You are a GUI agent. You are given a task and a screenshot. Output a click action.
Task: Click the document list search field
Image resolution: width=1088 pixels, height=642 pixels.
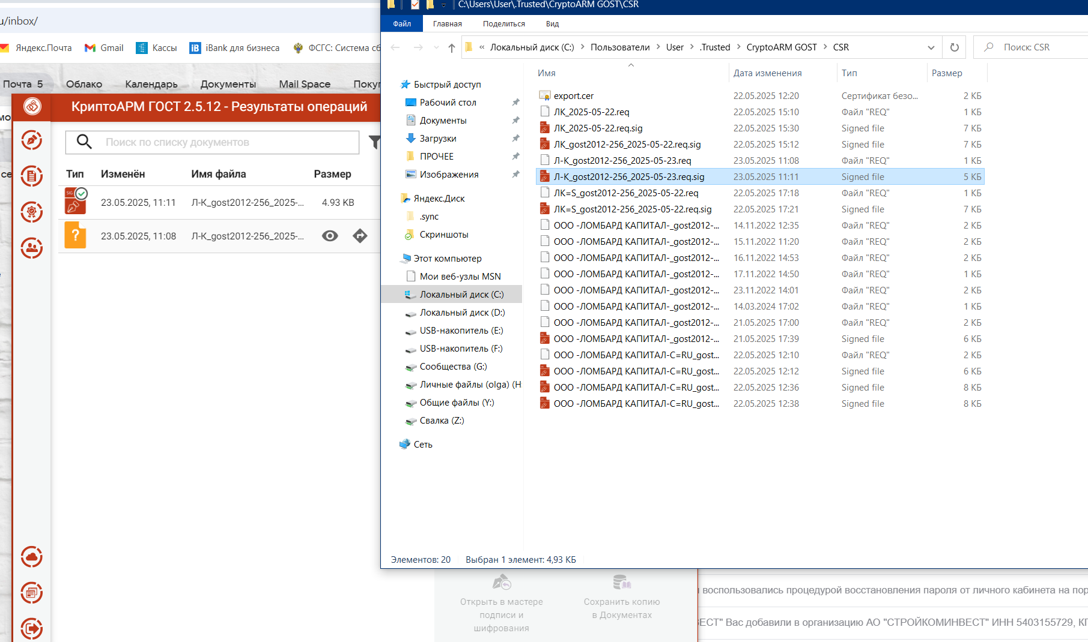click(x=213, y=142)
